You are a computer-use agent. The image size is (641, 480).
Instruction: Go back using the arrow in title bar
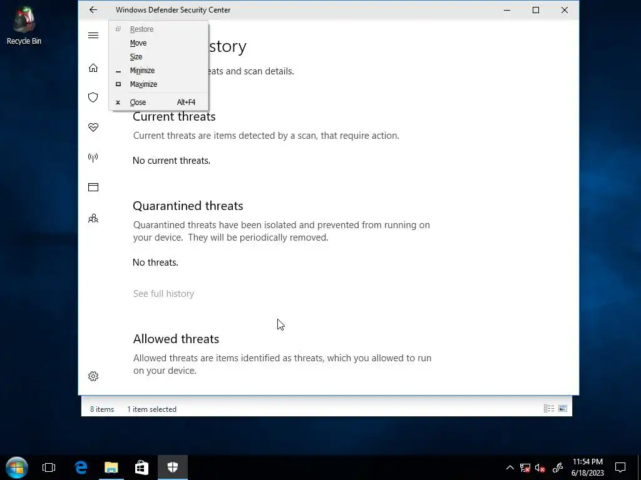[x=93, y=10]
